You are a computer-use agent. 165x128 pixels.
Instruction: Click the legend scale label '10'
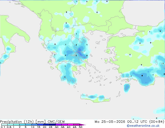click(33, 127)
